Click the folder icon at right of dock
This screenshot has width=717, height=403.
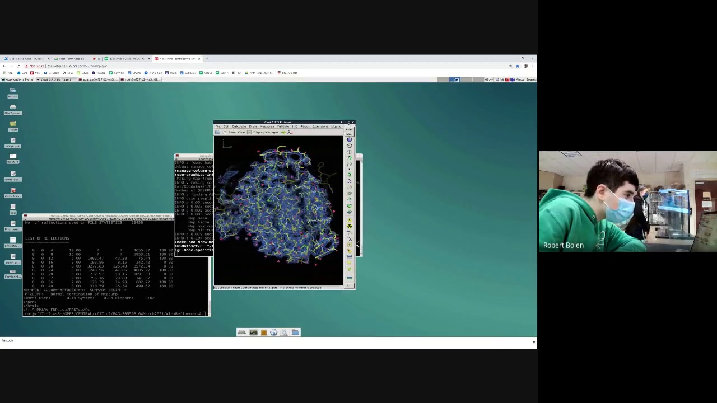[295, 332]
